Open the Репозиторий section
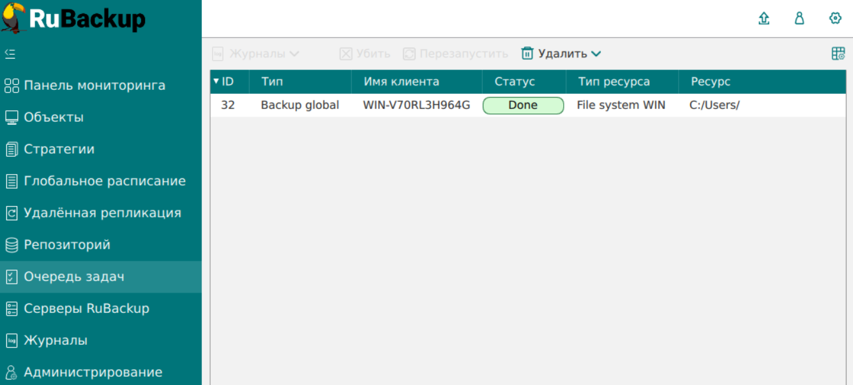Viewport: 853px width, 385px height. [x=67, y=245]
